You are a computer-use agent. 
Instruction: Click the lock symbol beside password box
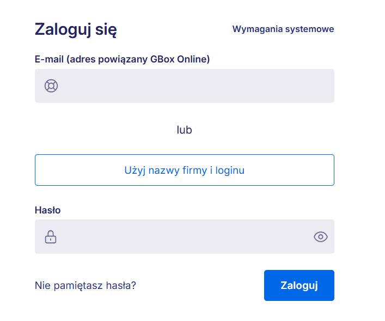point(51,237)
